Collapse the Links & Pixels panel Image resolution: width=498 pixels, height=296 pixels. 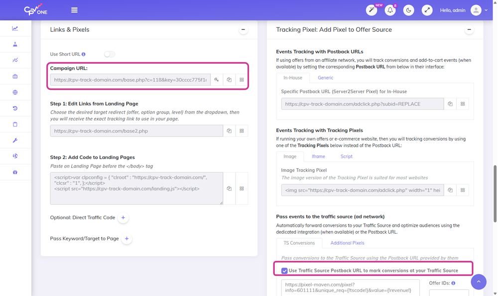click(x=243, y=30)
